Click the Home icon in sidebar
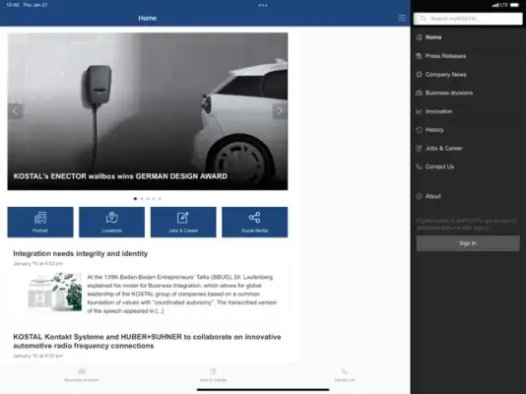Image resolution: width=526 pixels, height=394 pixels. click(419, 37)
